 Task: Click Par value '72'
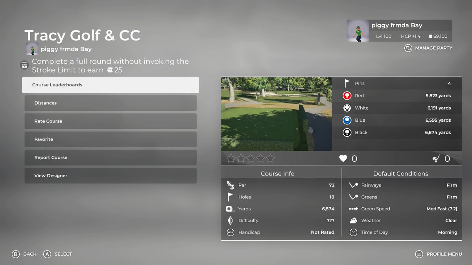332,185
